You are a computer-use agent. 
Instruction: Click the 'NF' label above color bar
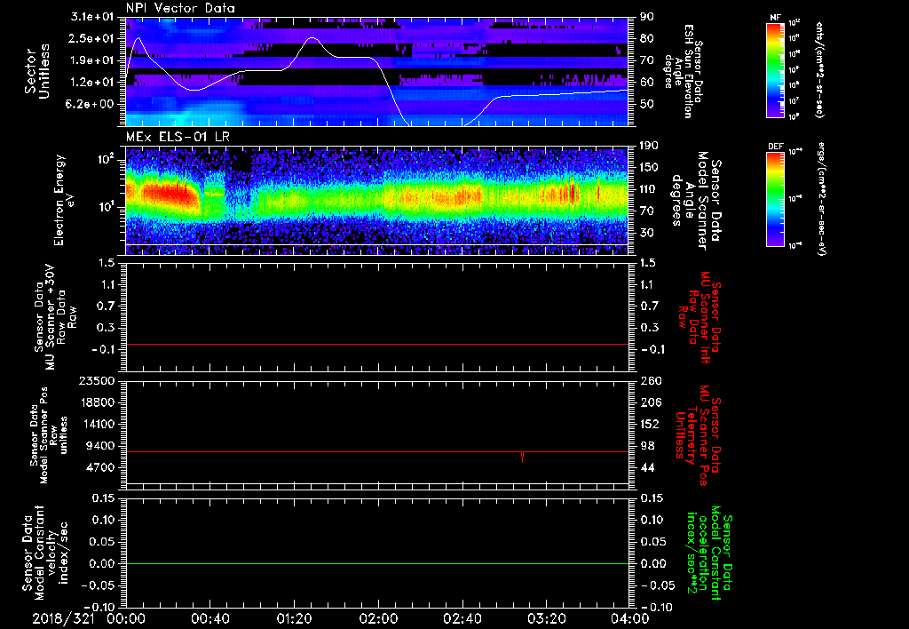[x=775, y=18]
